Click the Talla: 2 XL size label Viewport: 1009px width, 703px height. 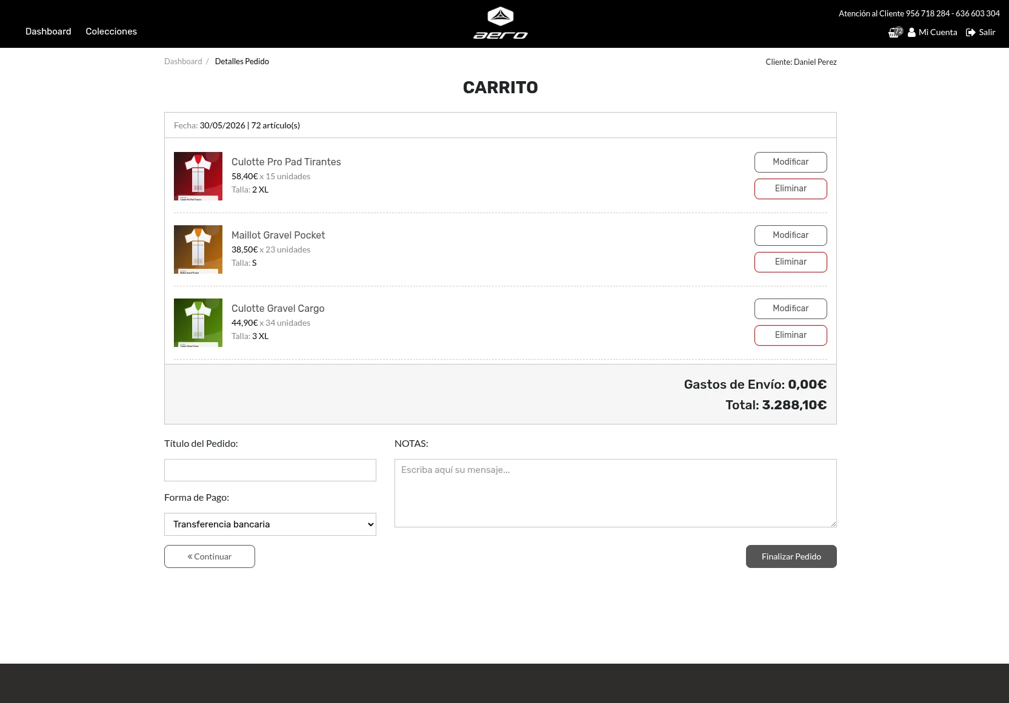[250, 190]
